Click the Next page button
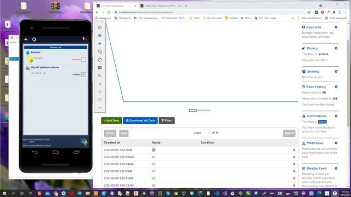This screenshot has width=351, height=197. coord(289,134)
